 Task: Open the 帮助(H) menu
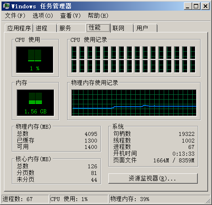click(x=98, y=16)
